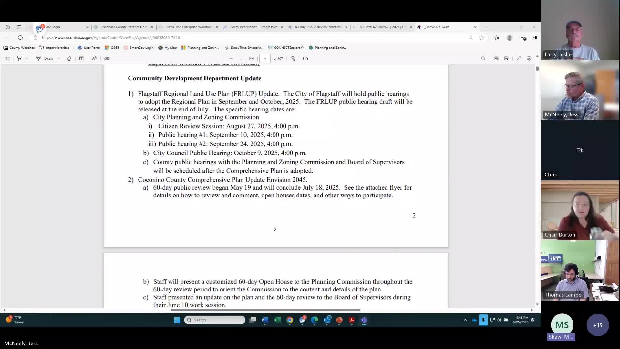Expand the highlight color dropdown

tap(27, 58)
